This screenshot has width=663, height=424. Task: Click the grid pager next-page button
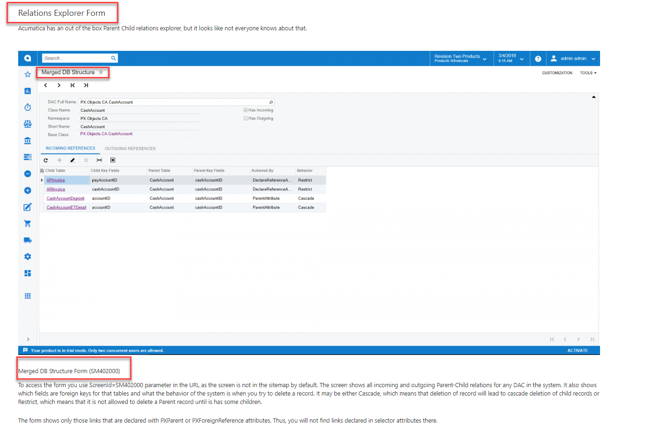pos(579,339)
